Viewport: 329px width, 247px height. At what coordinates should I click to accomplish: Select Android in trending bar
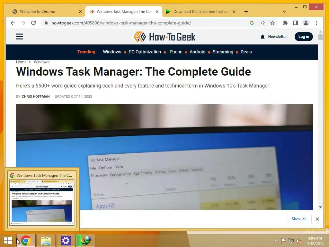[198, 52]
